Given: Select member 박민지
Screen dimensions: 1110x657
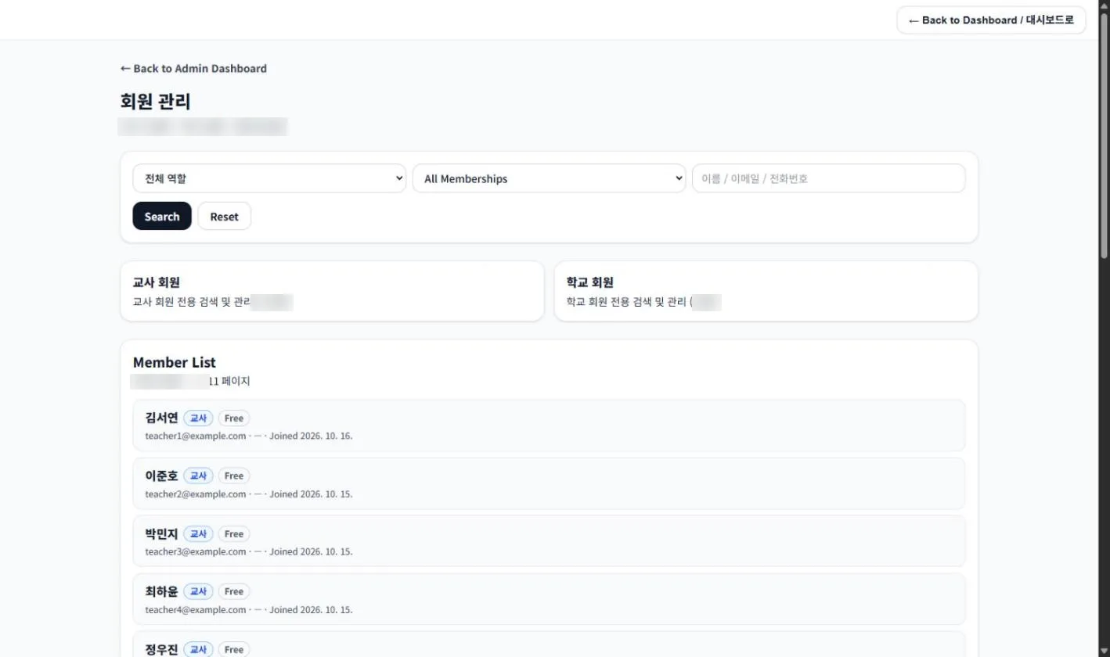Looking at the screenshot, I should [549, 541].
